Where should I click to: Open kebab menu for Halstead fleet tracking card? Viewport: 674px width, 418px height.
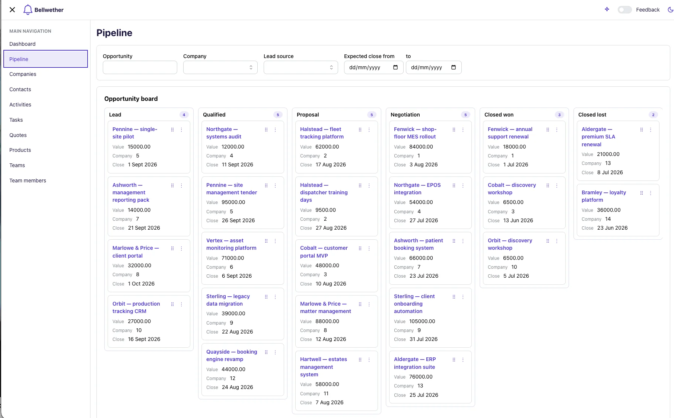[369, 130]
